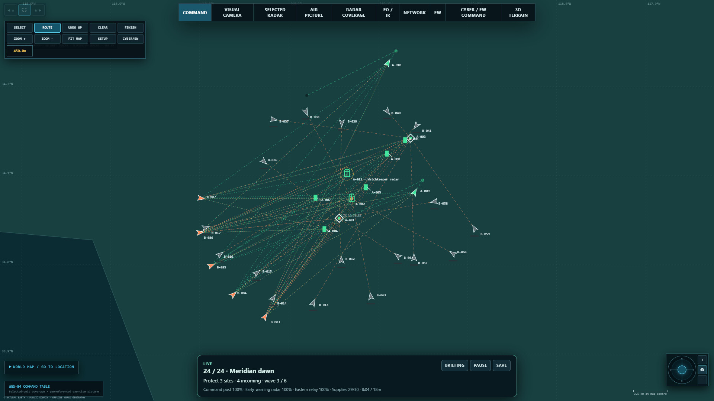Select the A-001 diamond site marker
This screenshot has height=401, width=714.
(x=339, y=218)
